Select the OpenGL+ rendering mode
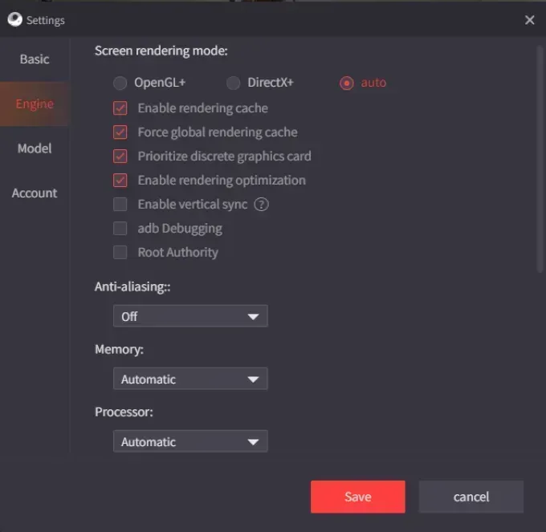The image size is (546, 532). (x=120, y=83)
